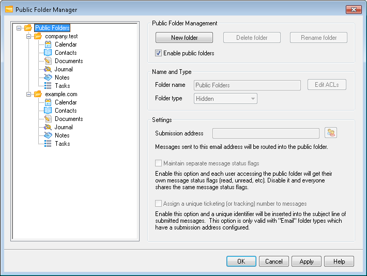Toggle Maintain separate message status flags
This screenshot has height=276, width=367.
tap(158, 163)
